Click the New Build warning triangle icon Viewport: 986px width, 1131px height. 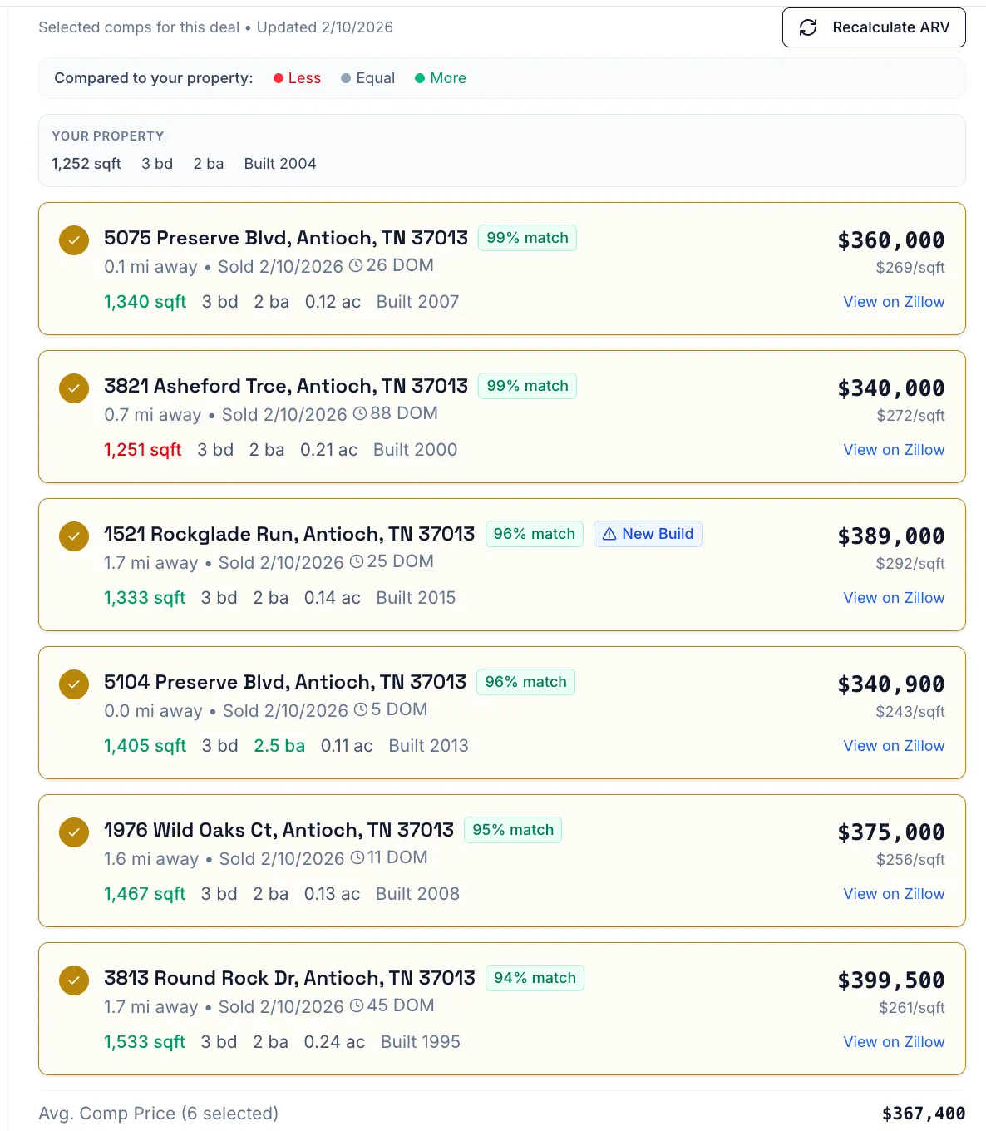[609, 534]
